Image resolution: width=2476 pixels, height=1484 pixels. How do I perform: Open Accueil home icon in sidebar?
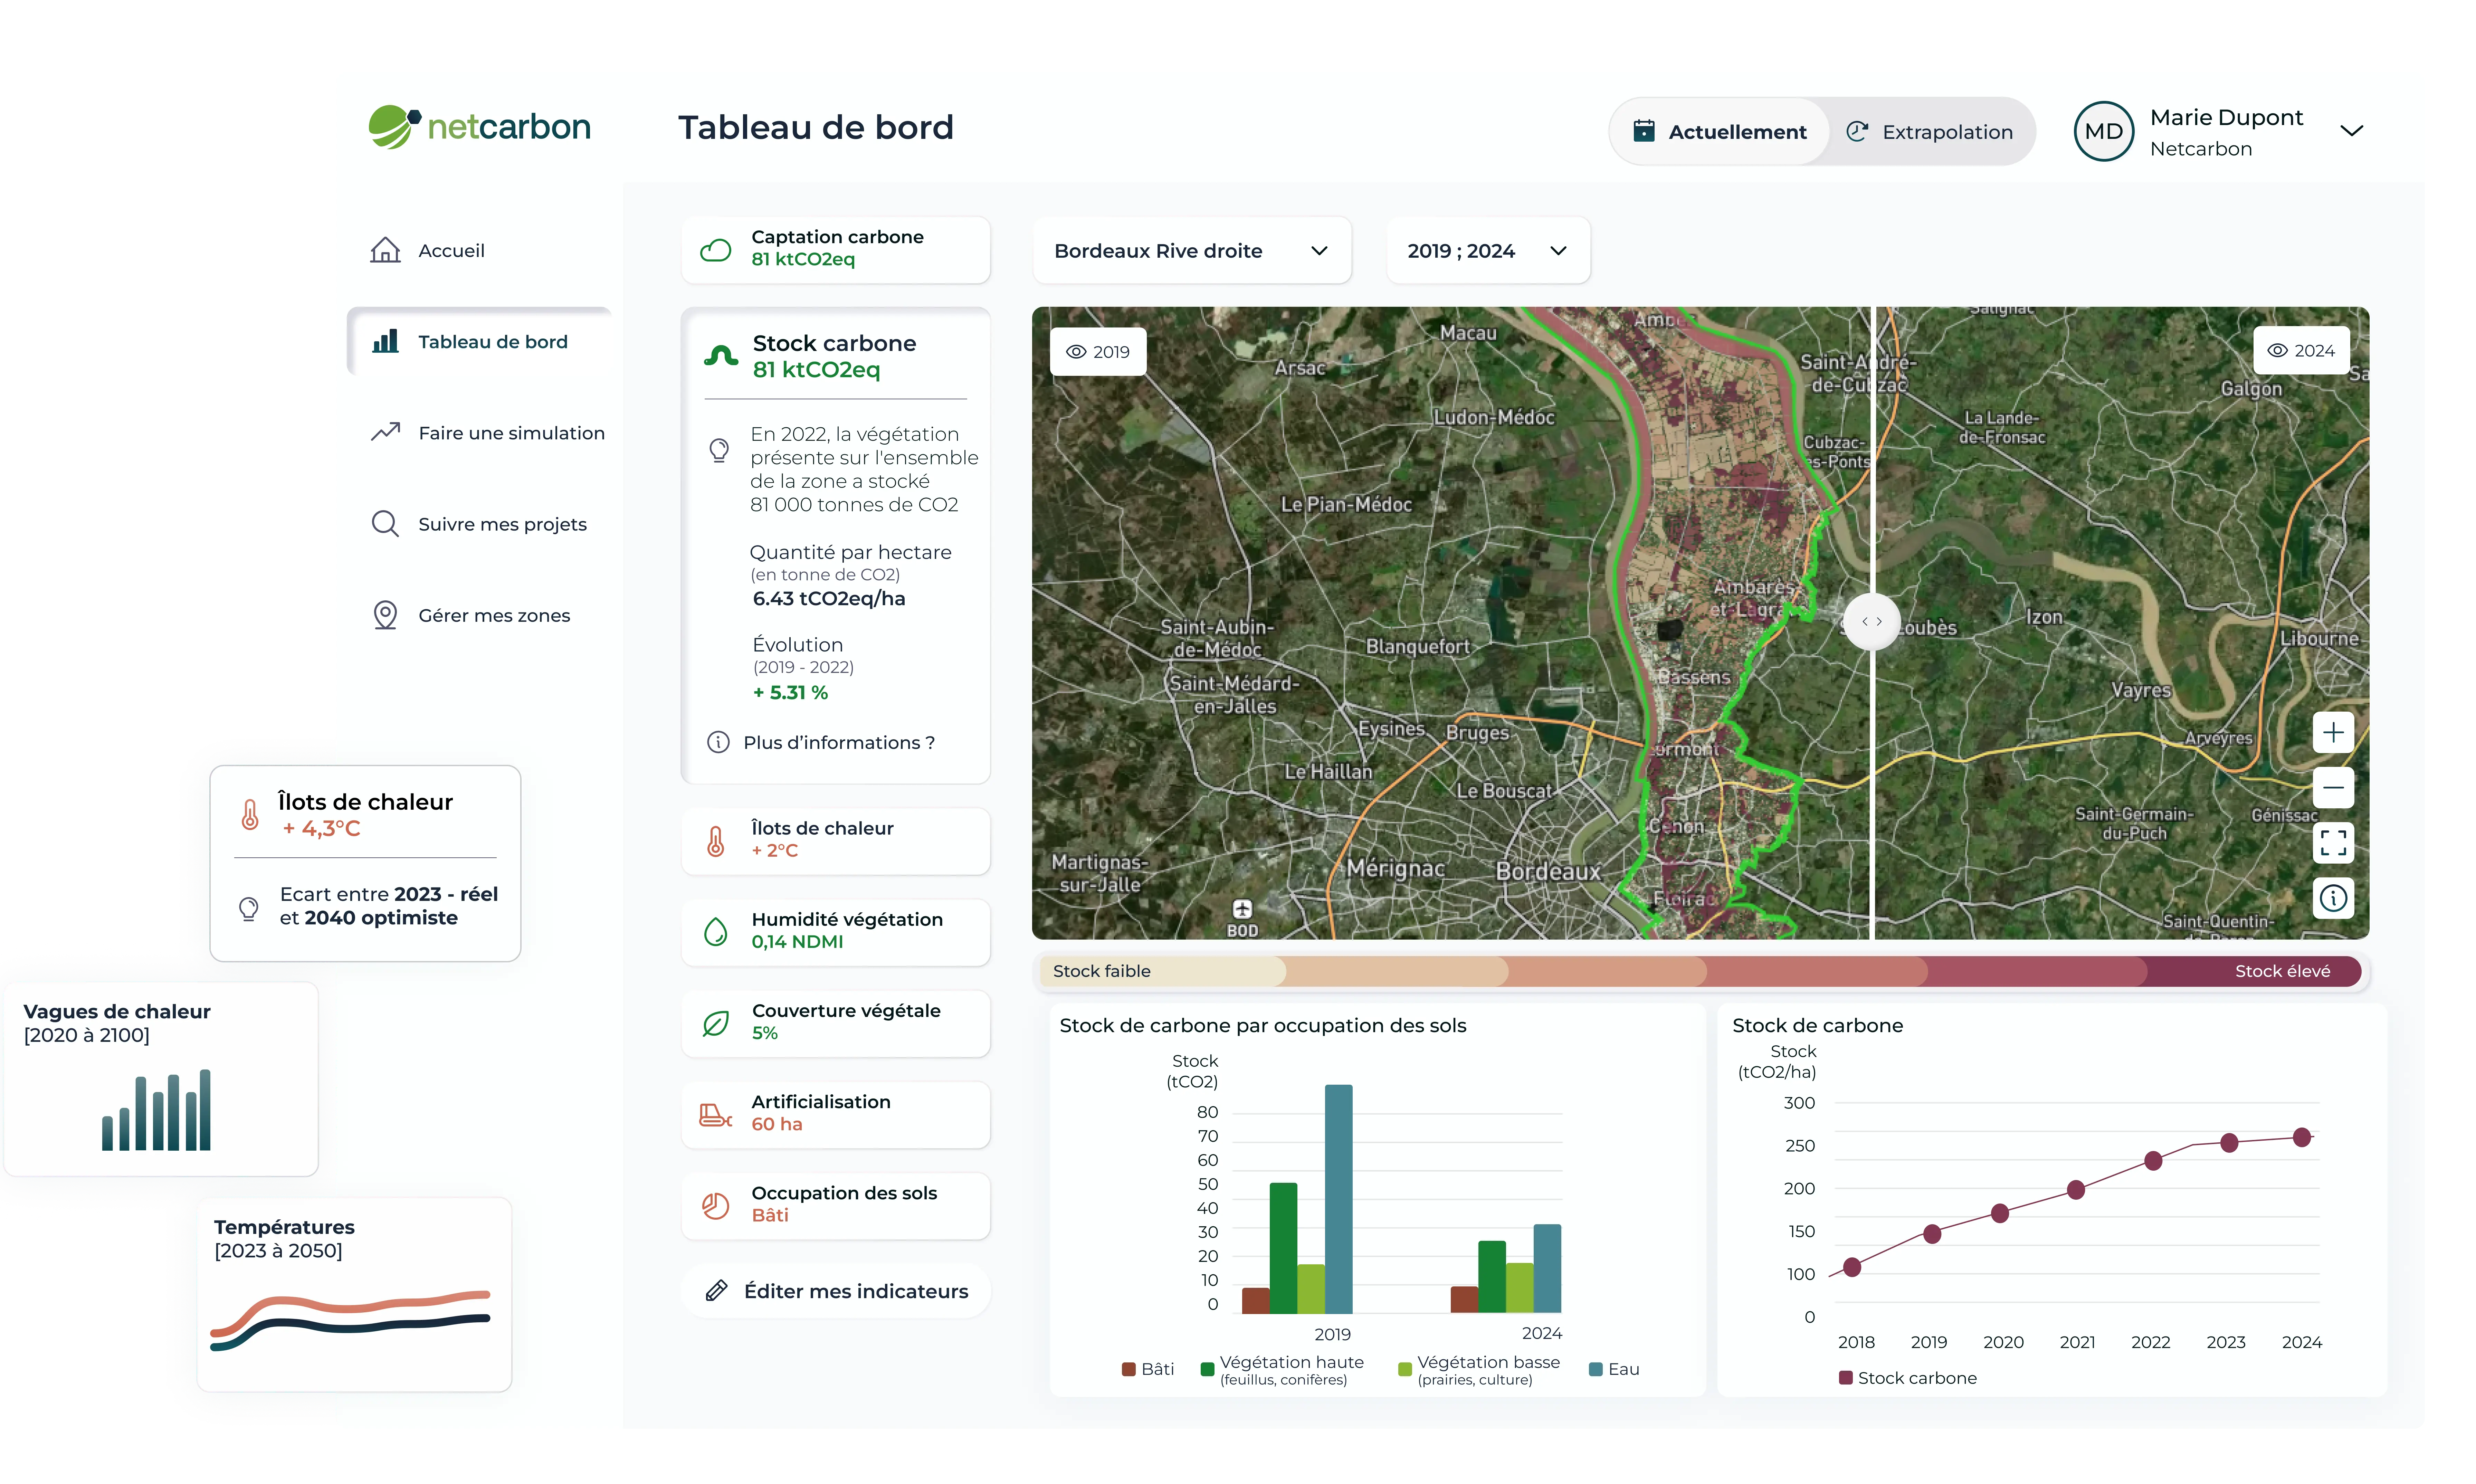click(385, 250)
